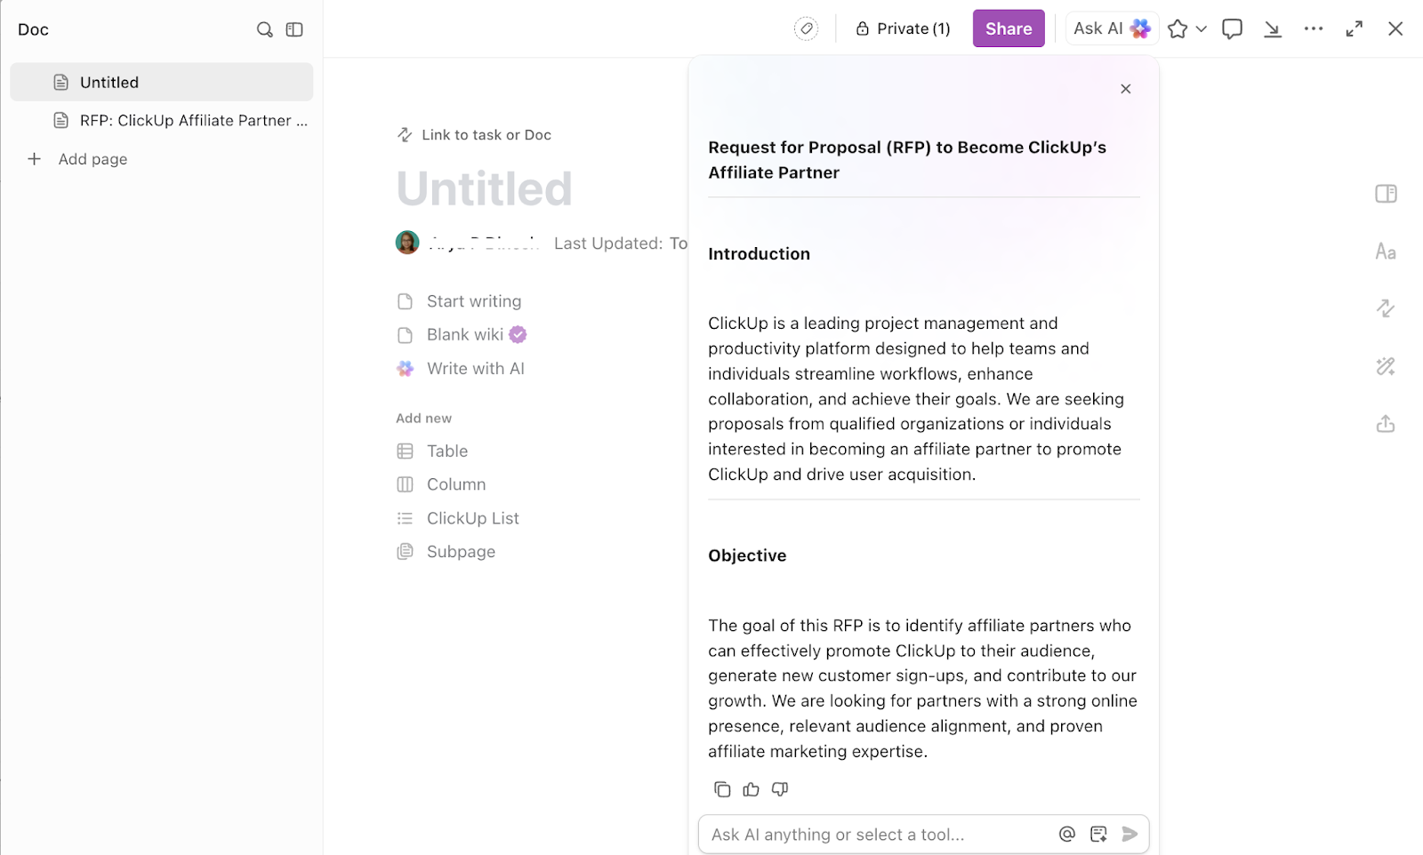Open the more options ellipsis menu
This screenshot has width=1423, height=855.
click(x=1314, y=28)
